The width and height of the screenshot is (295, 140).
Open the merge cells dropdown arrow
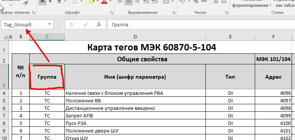[x=172, y=2]
